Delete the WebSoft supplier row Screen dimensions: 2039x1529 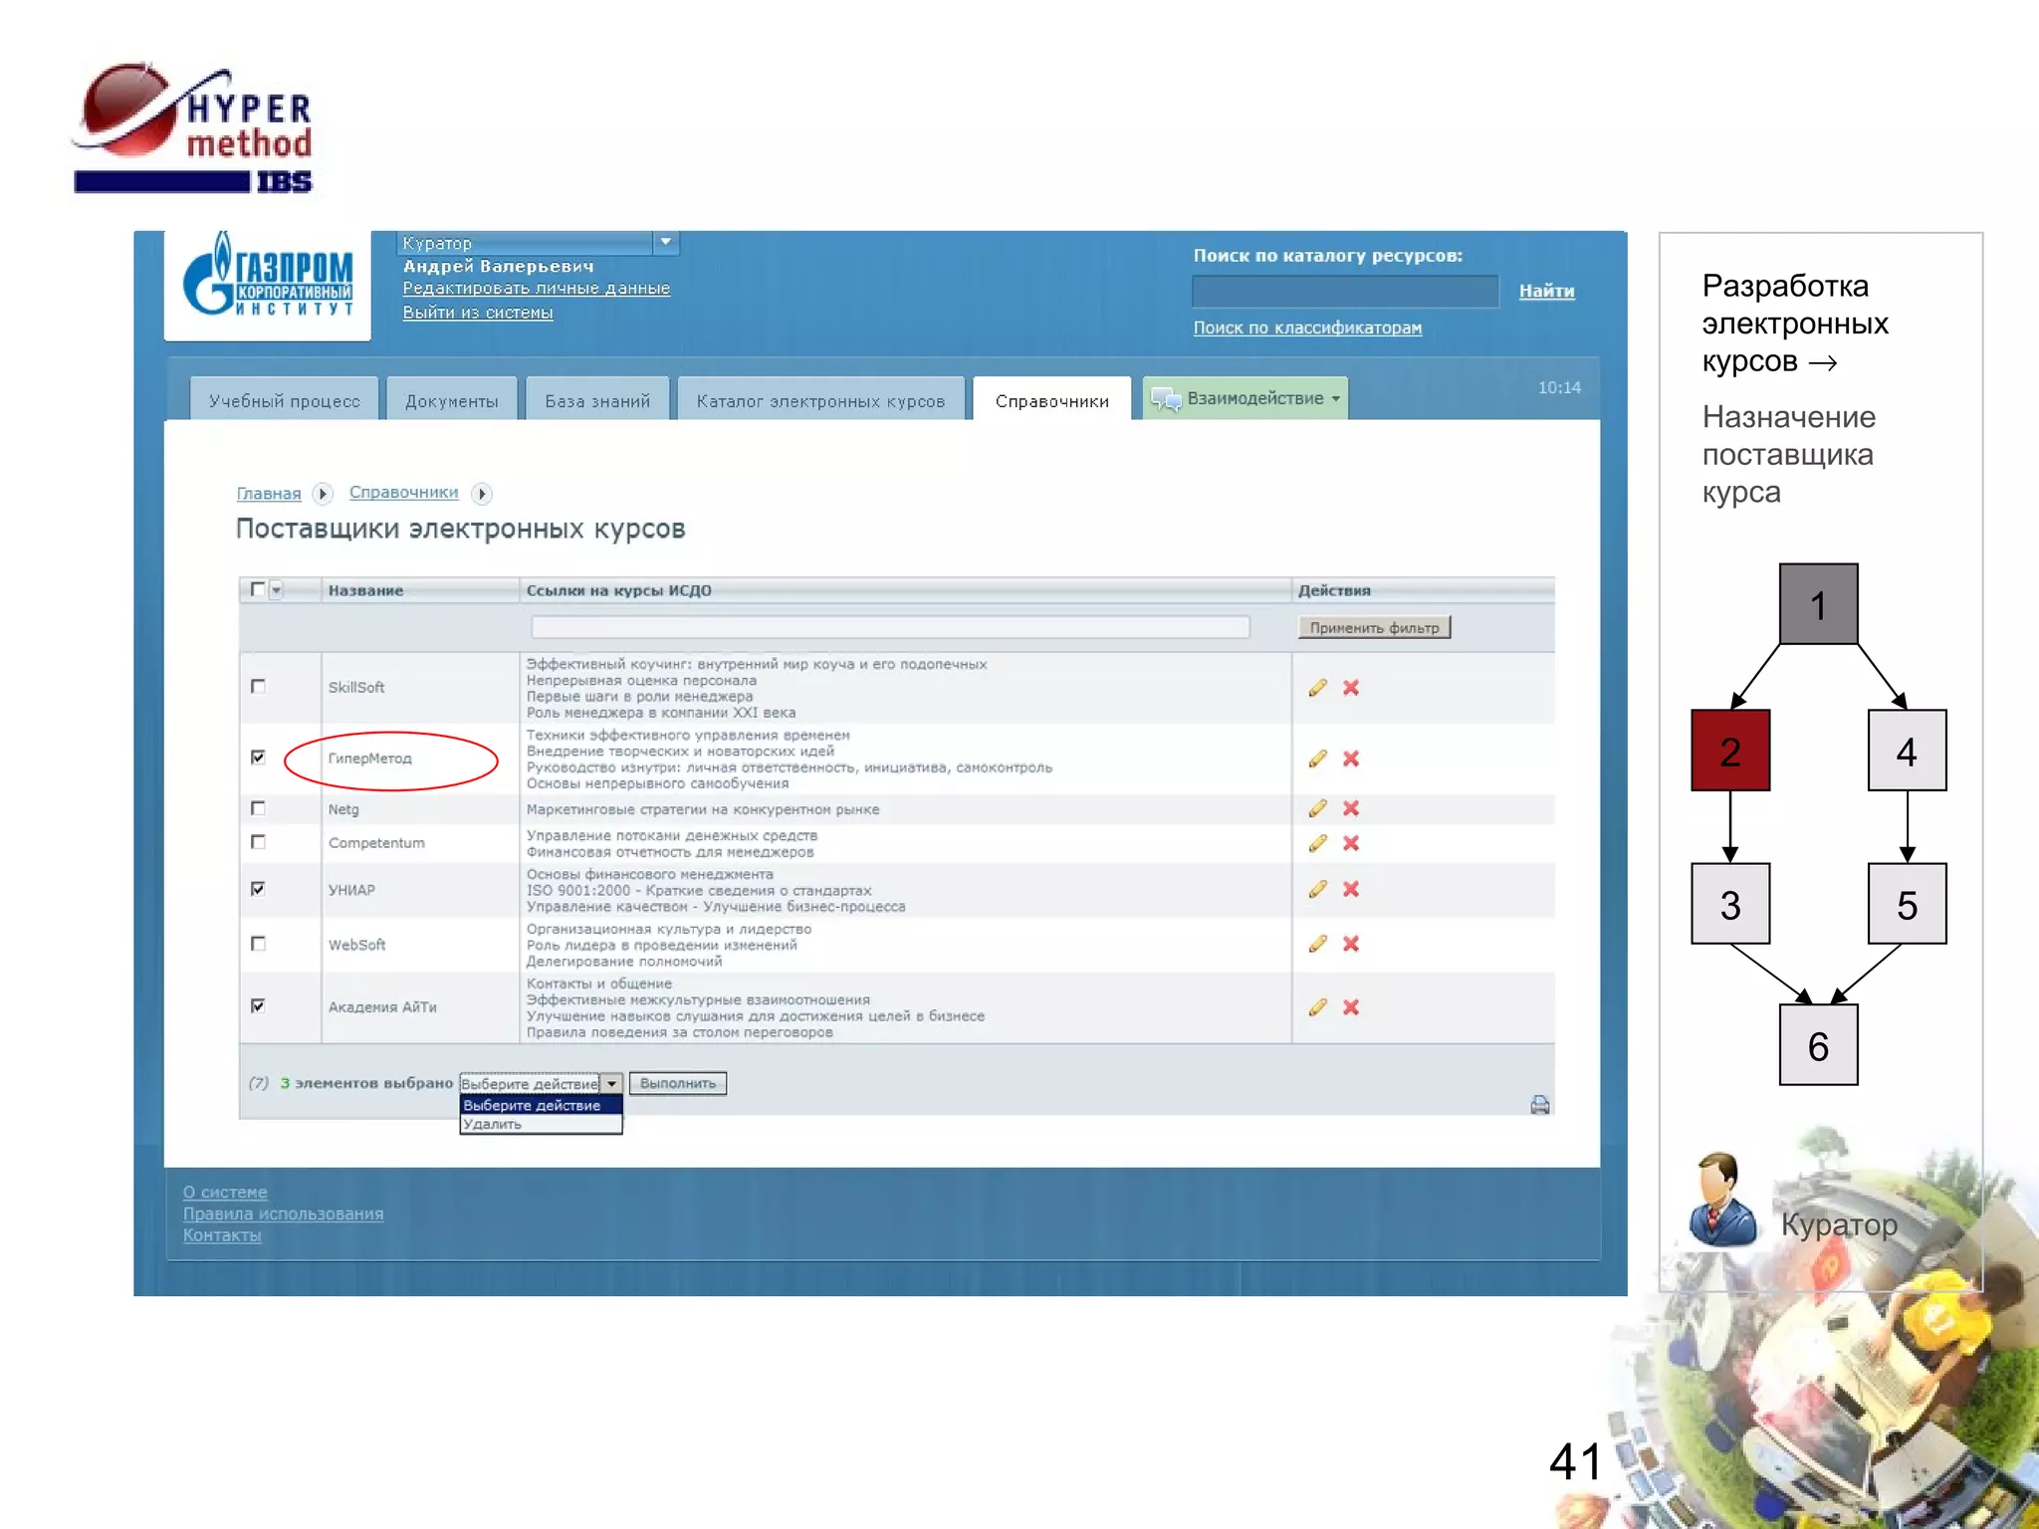pos(1351,944)
